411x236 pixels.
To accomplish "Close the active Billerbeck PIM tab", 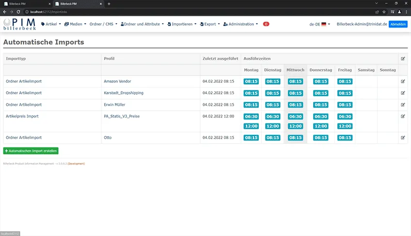I will [101, 4].
